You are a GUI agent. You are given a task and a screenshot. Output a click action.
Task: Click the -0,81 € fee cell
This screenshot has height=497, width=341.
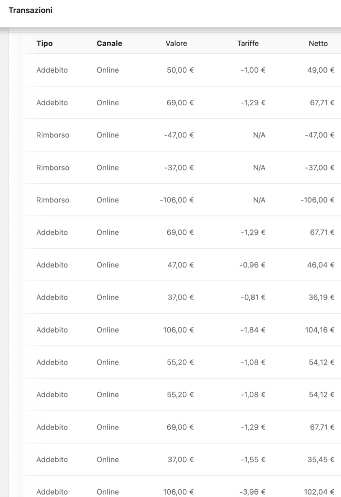pyautogui.click(x=253, y=298)
